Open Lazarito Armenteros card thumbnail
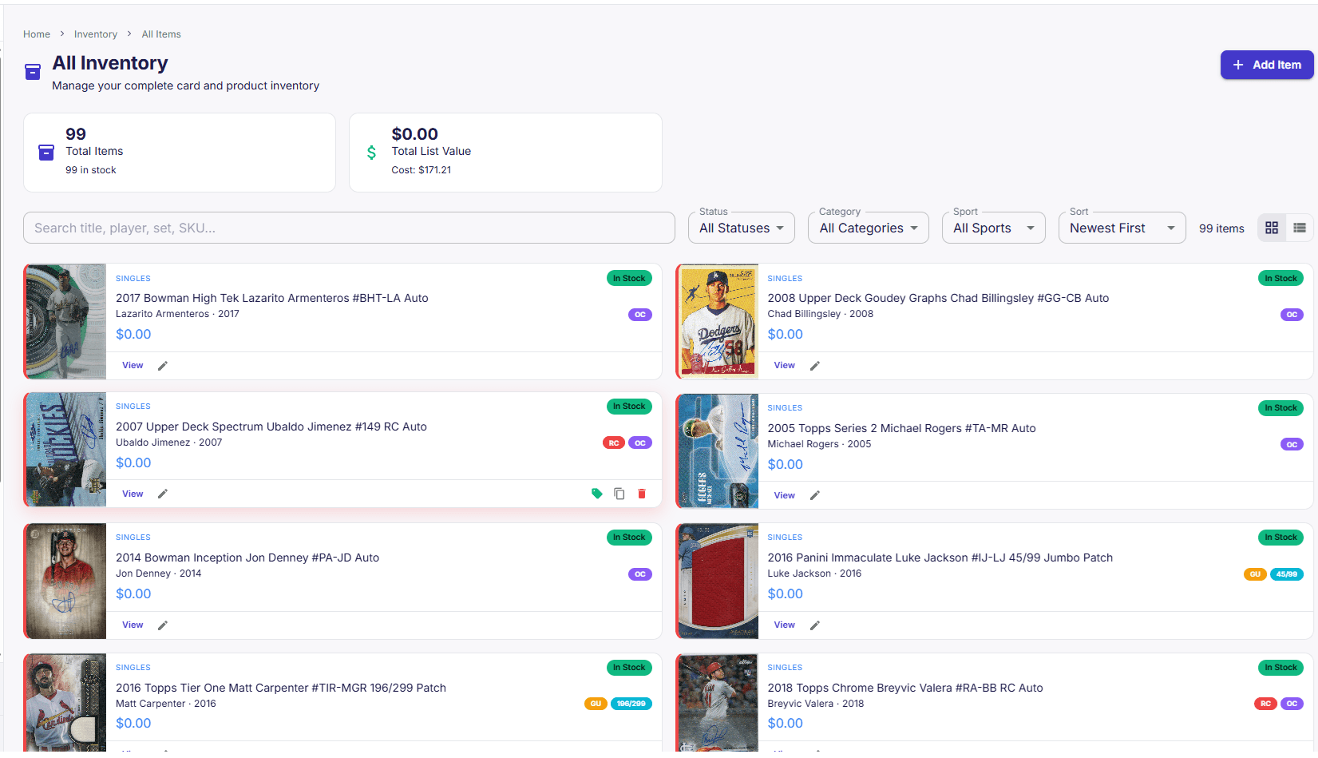This screenshot has height=758, width=1318. click(x=65, y=321)
